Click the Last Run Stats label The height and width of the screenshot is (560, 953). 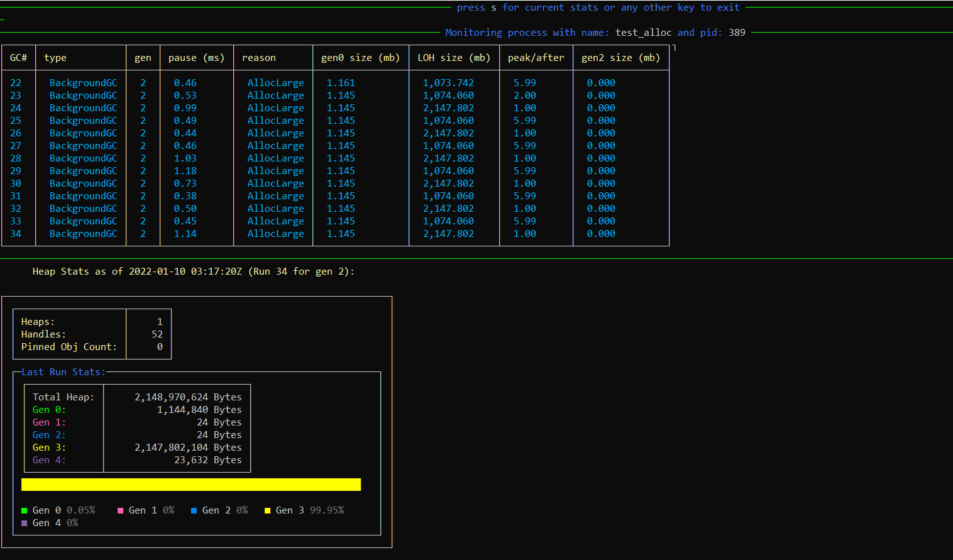(x=63, y=372)
